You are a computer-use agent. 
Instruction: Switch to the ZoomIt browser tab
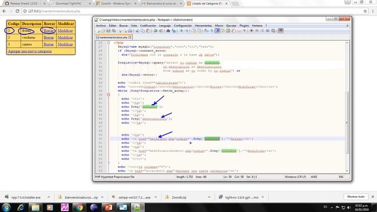pos(116,4)
